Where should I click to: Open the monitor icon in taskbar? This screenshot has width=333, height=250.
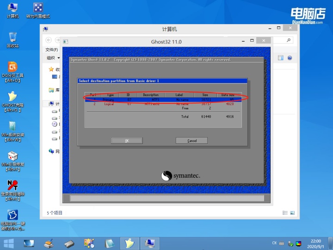[29, 244]
